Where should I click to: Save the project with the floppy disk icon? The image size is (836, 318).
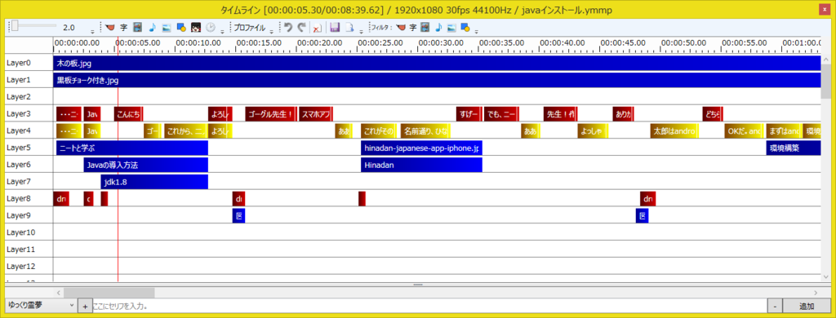click(335, 27)
